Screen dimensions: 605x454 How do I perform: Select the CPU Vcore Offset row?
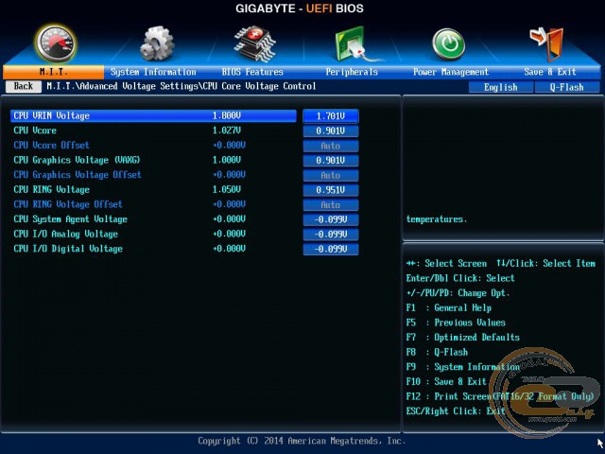[x=153, y=145]
